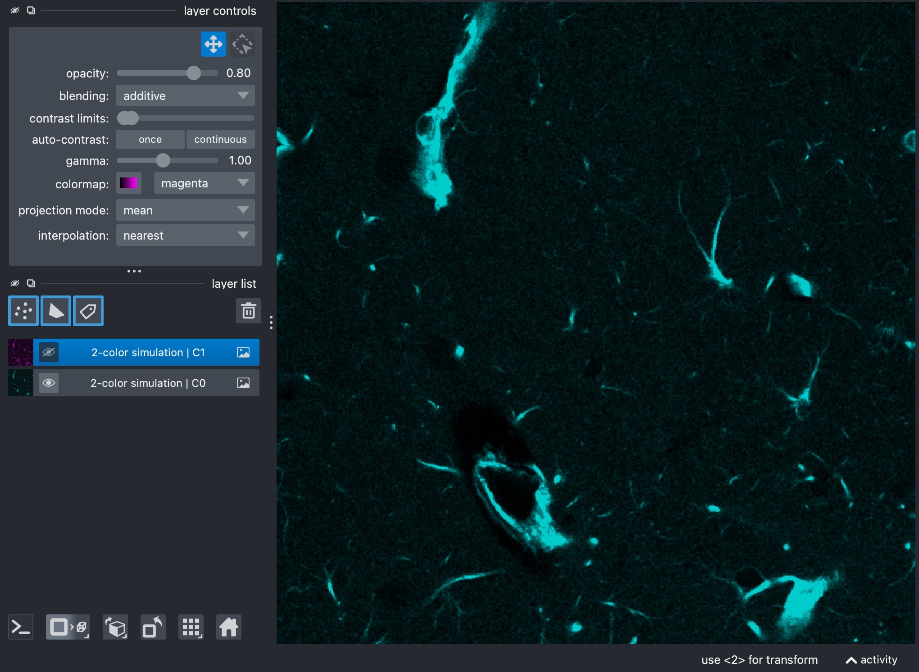Viewport: 919px width, 672px height.
Task: Toggle 2D/3D view with the ndisplay button
Action: (x=68, y=627)
